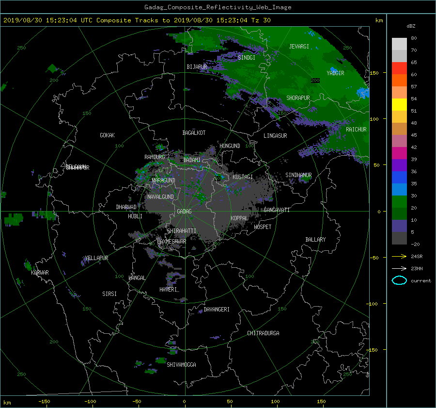The image size is (436, 408).
Task: Click the RAICHUR city label
Action: (356, 130)
